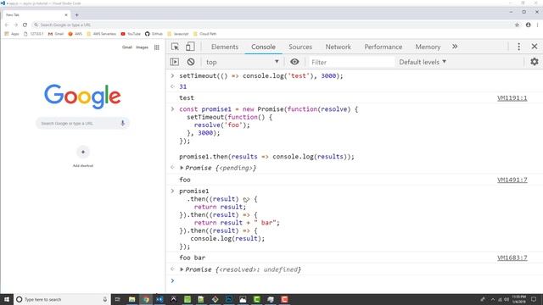Open File Explorer from the taskbar
This screenshot has width=543, height=305.
tap(132, 299)
